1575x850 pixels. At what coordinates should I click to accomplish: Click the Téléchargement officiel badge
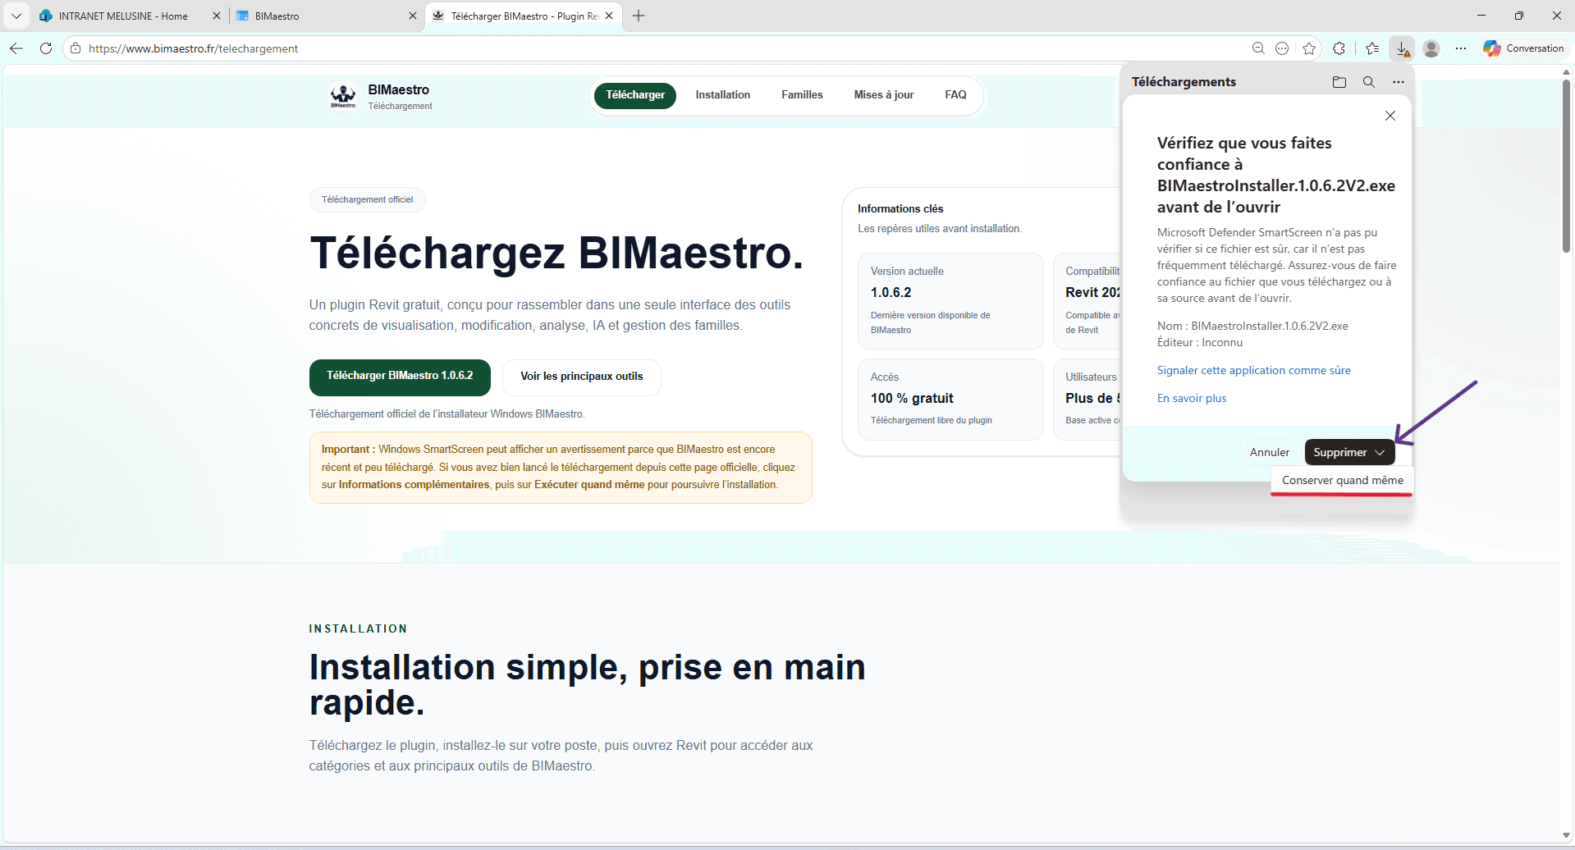pos(368,199)
